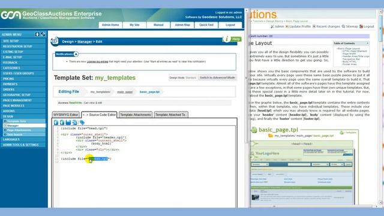Collapse Table of Contents in wiki window
The width and height of the screenshot is (384, 216).
pos(367,43)
